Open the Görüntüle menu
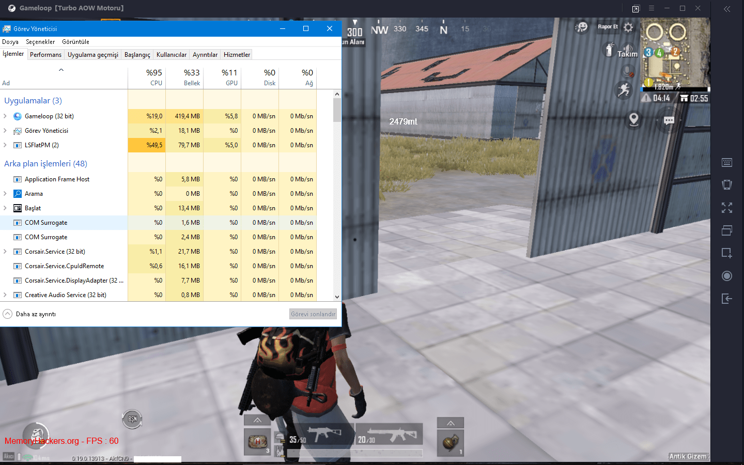Screen dimensions: 744x465 (x=75, y=42)
